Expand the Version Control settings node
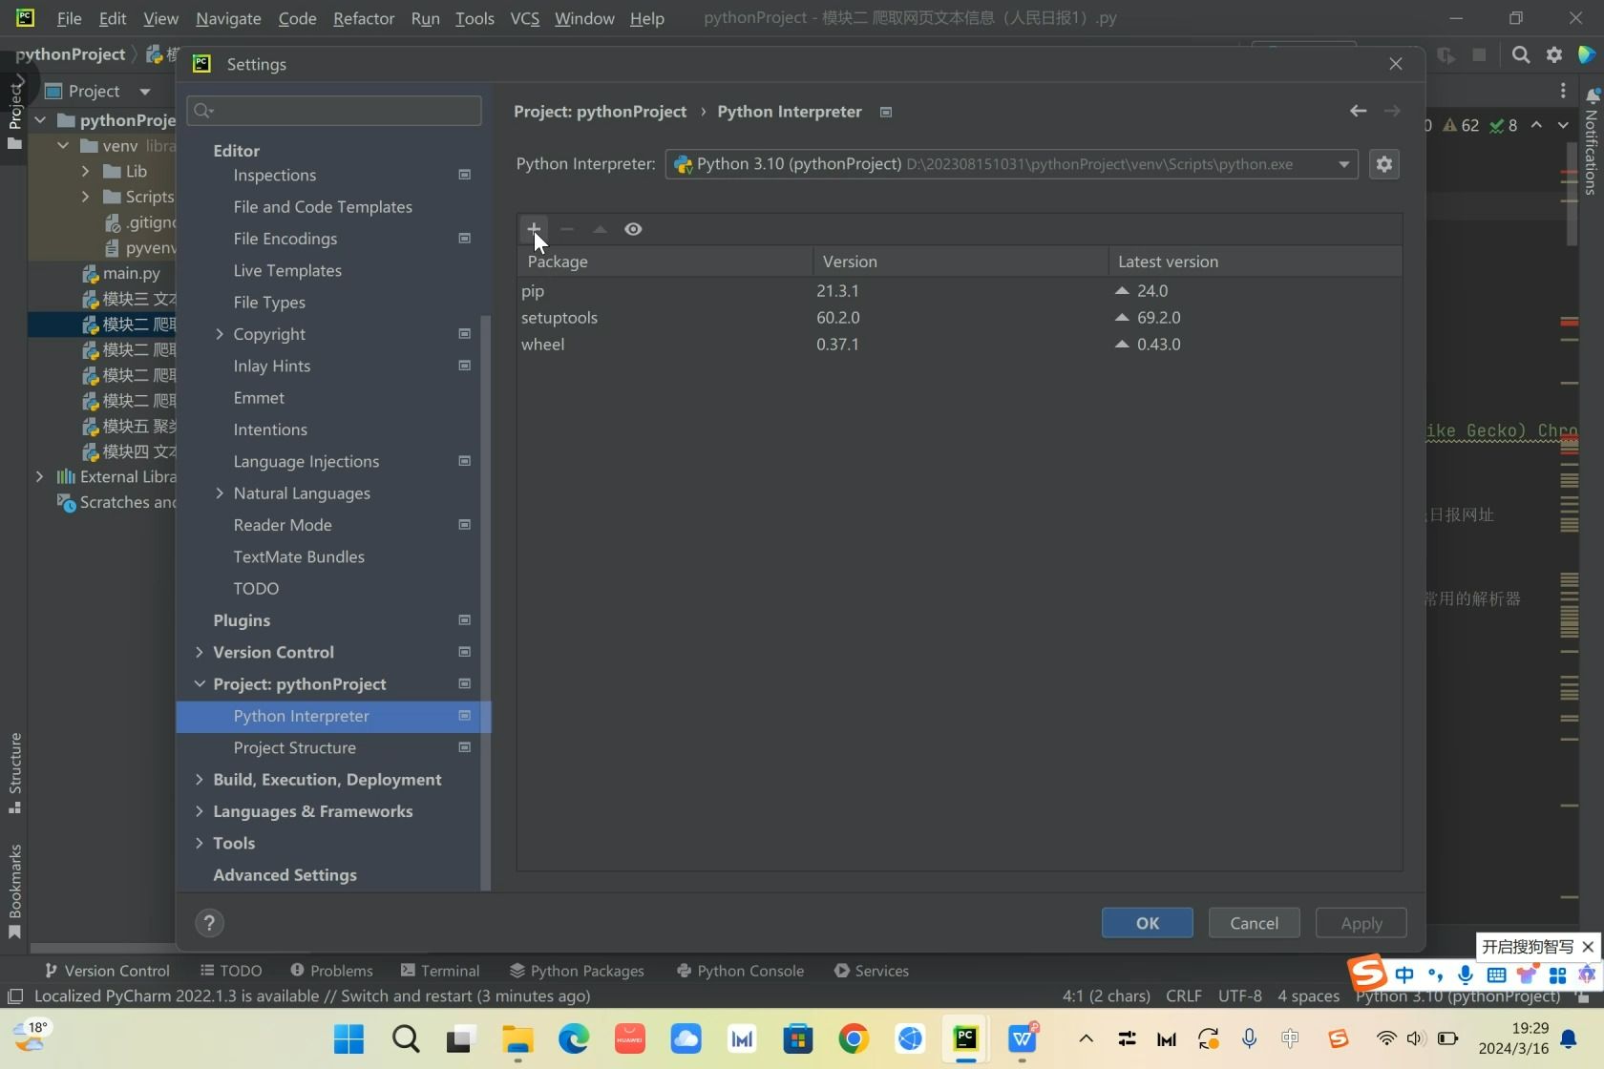1604x1069 pixels. pos(199,653)
